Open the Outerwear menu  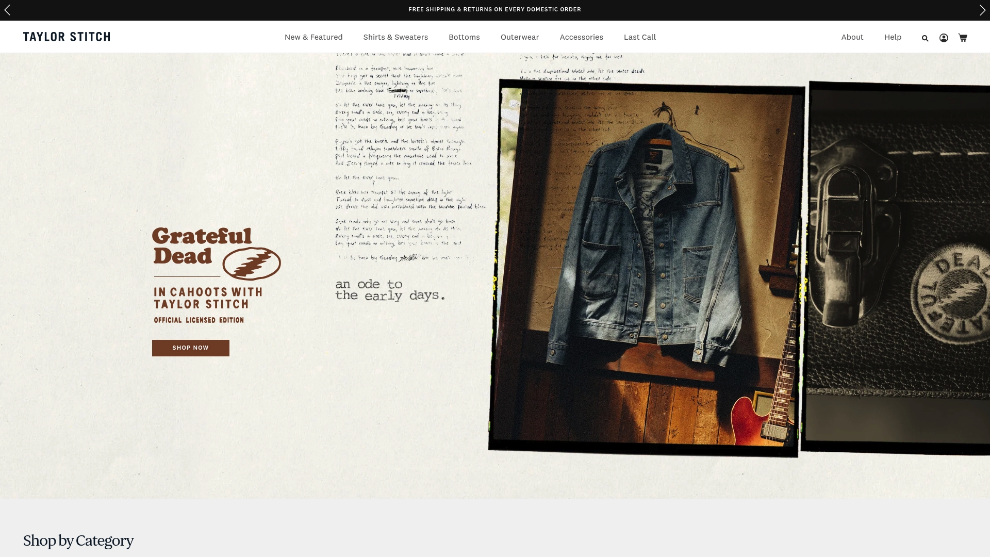[520, 37]
